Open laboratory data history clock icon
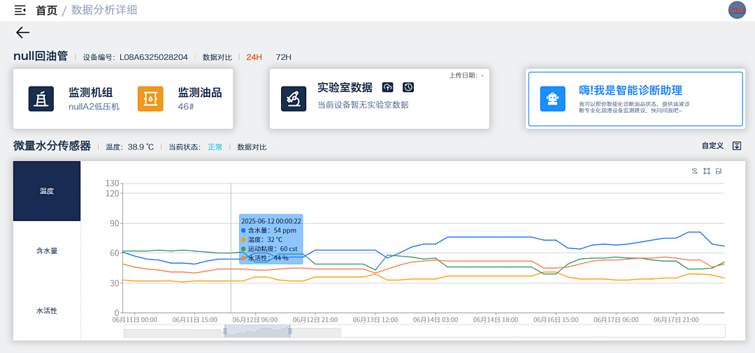Screen dimensions: 755x353 (x=408, y=87)
